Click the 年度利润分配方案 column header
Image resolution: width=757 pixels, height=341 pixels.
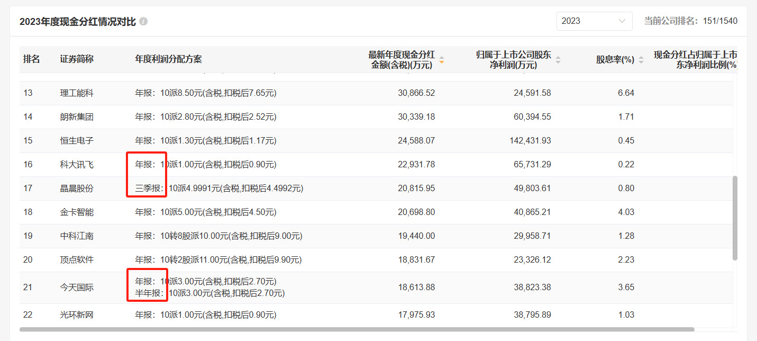pyautogui.click(x=169, y=59)
